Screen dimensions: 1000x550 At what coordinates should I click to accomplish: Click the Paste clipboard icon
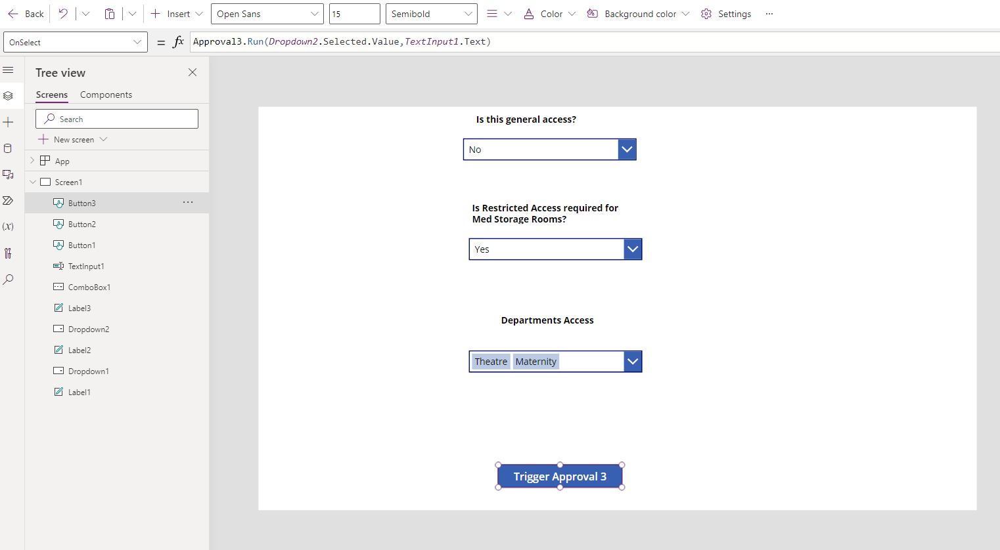(110, 14)
